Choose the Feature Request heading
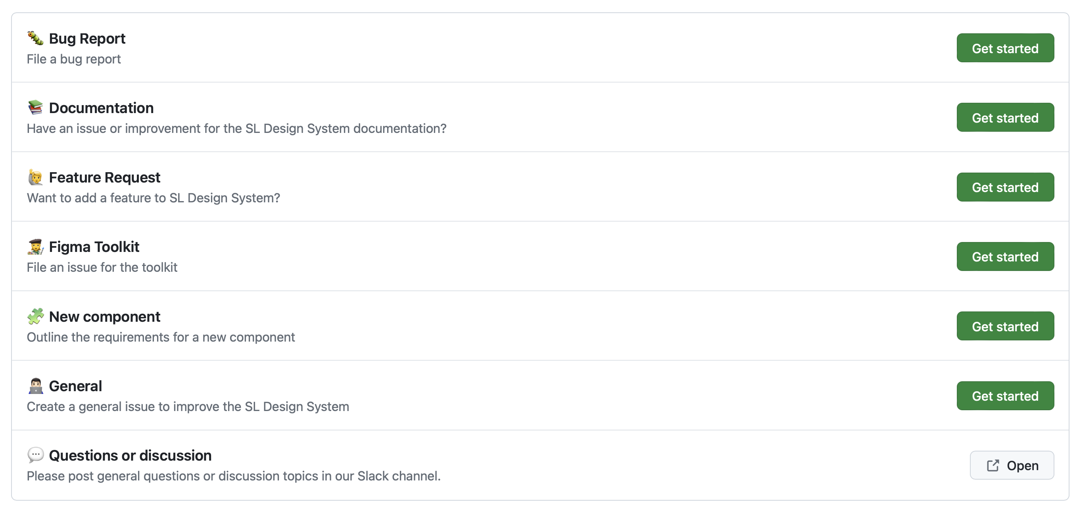This screenshot has height=511, width=1079. click(x=105, y=178)
